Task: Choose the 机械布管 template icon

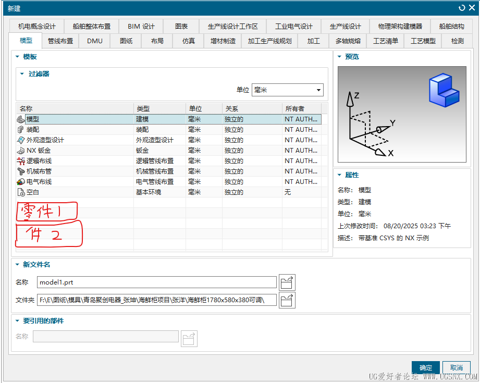Action: tap(21, 171)
